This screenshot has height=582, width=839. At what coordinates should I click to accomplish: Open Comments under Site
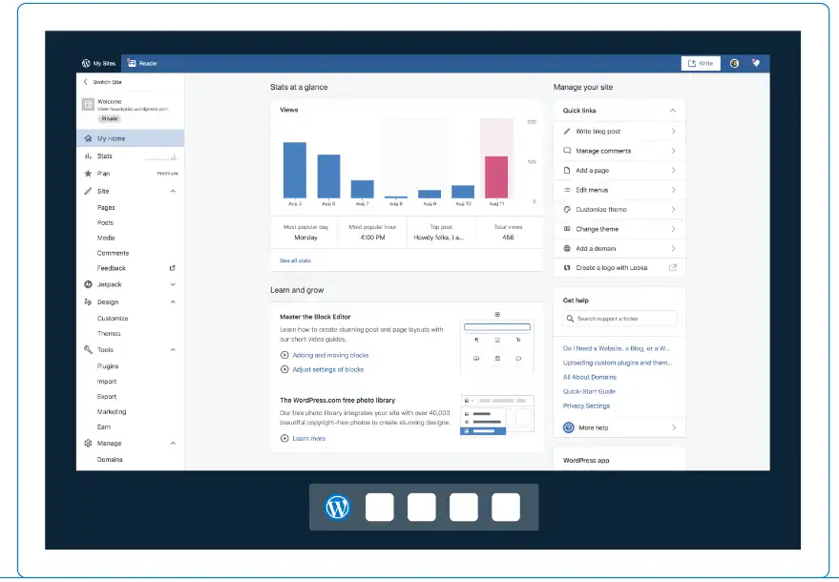pyautogui.click(x=113, y=253)
